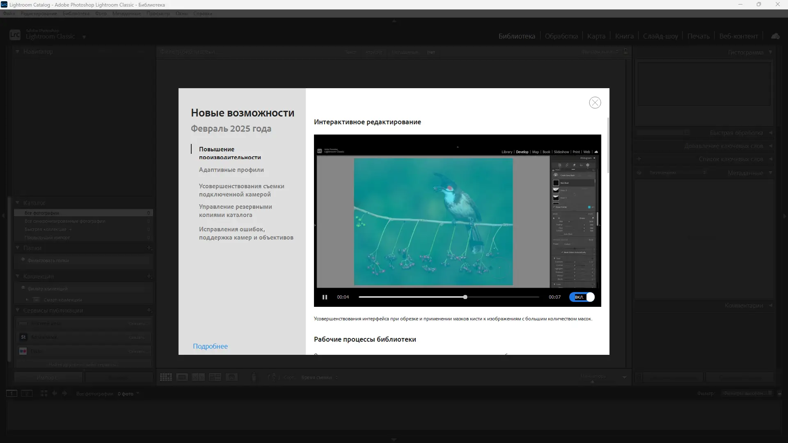Select the Grid view icon
The width and height of the screenshot is (788, 443).
(165, 377)
